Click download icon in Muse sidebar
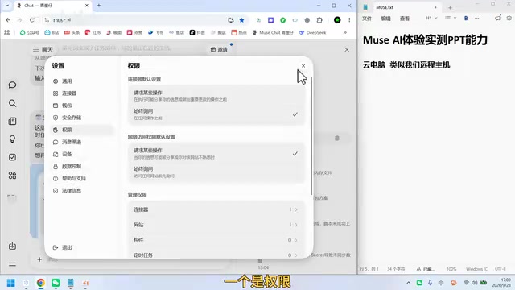 [12, 246]
